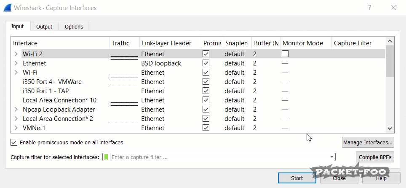Toggle promiscuous checkbox for VMNet1
The height and width of the screenshot is (188, 406).
point(206,128)
